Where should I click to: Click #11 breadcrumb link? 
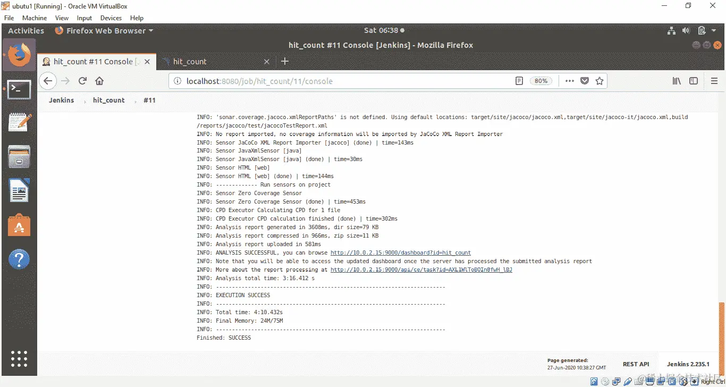[x=149, y=100]
